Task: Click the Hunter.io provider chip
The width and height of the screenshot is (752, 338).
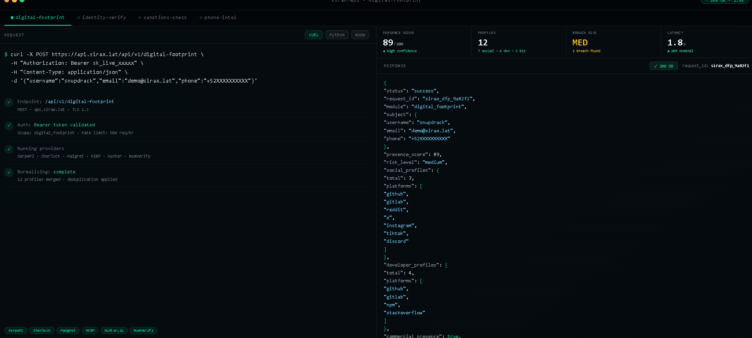Action: [x=114, y=330]
